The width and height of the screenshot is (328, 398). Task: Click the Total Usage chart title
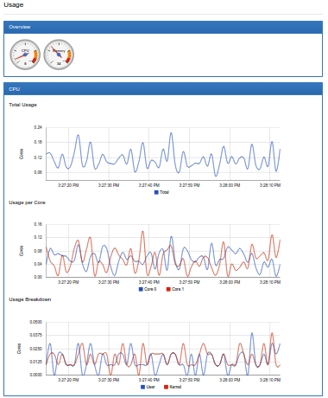click(x=22, y=105)
